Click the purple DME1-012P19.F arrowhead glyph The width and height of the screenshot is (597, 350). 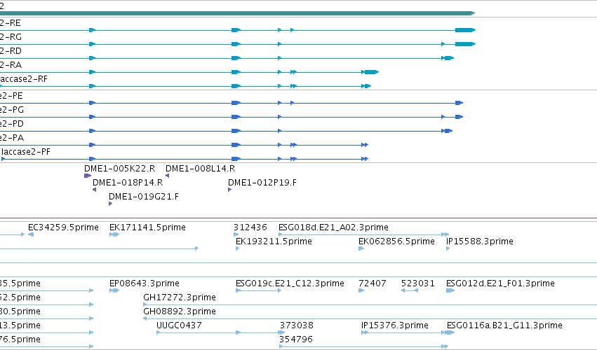[x=229, y=190]
